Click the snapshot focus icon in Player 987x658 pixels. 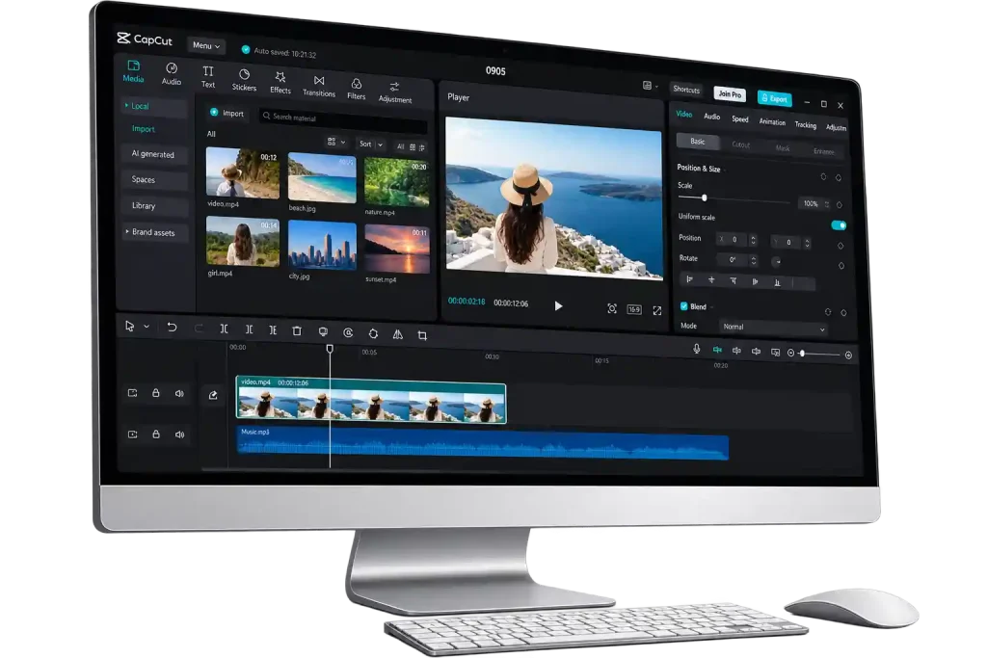612,308
